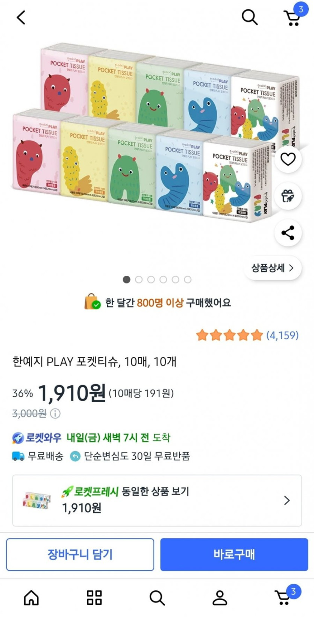Open the top shopping cart icon
This screenshot has width=314, height=619.
292,17
